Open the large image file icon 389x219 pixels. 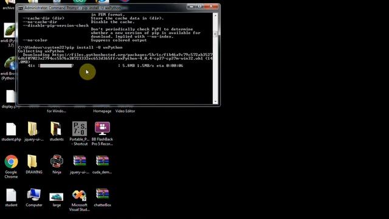[57, 197]
